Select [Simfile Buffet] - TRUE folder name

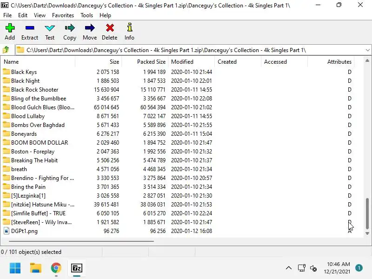[38, 213]
